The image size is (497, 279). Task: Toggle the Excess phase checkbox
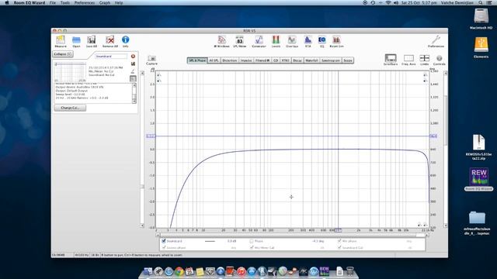point(164,247)
